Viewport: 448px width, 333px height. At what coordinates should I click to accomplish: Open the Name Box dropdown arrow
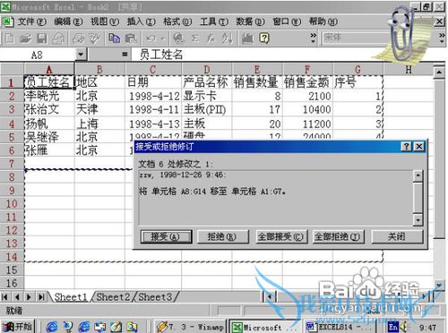81,55
